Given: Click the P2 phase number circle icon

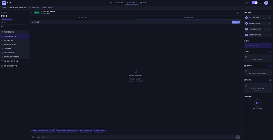Looking at the screenshot, I should tap(2, 61).
